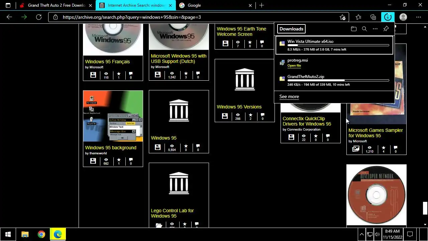Launch Google Chrome from taskbar
This screenshot has width=428, height=241.
pyautogui.click(x=41, y=234)
